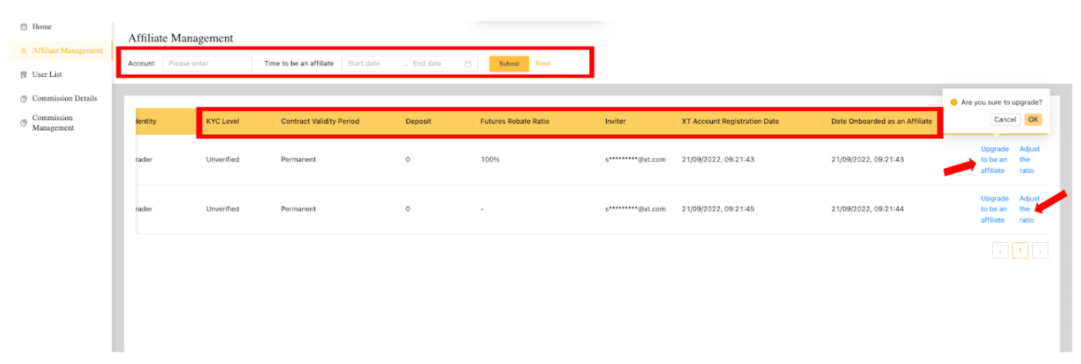Screen dimensions: 1081x364
Task: Cancel the upgrade confirmation
Action: pyautogui.click(x=1004, y=120)
